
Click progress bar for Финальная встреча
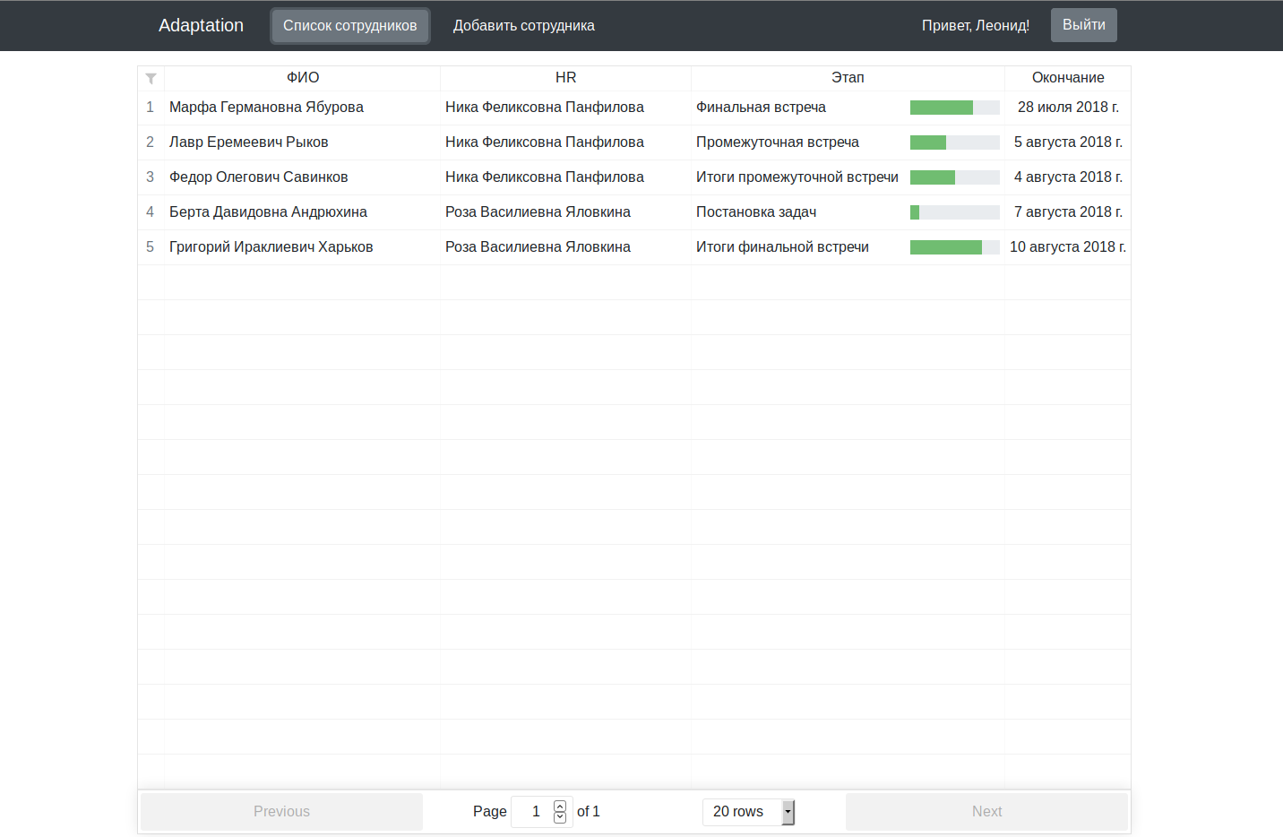[x=955, y=108]
